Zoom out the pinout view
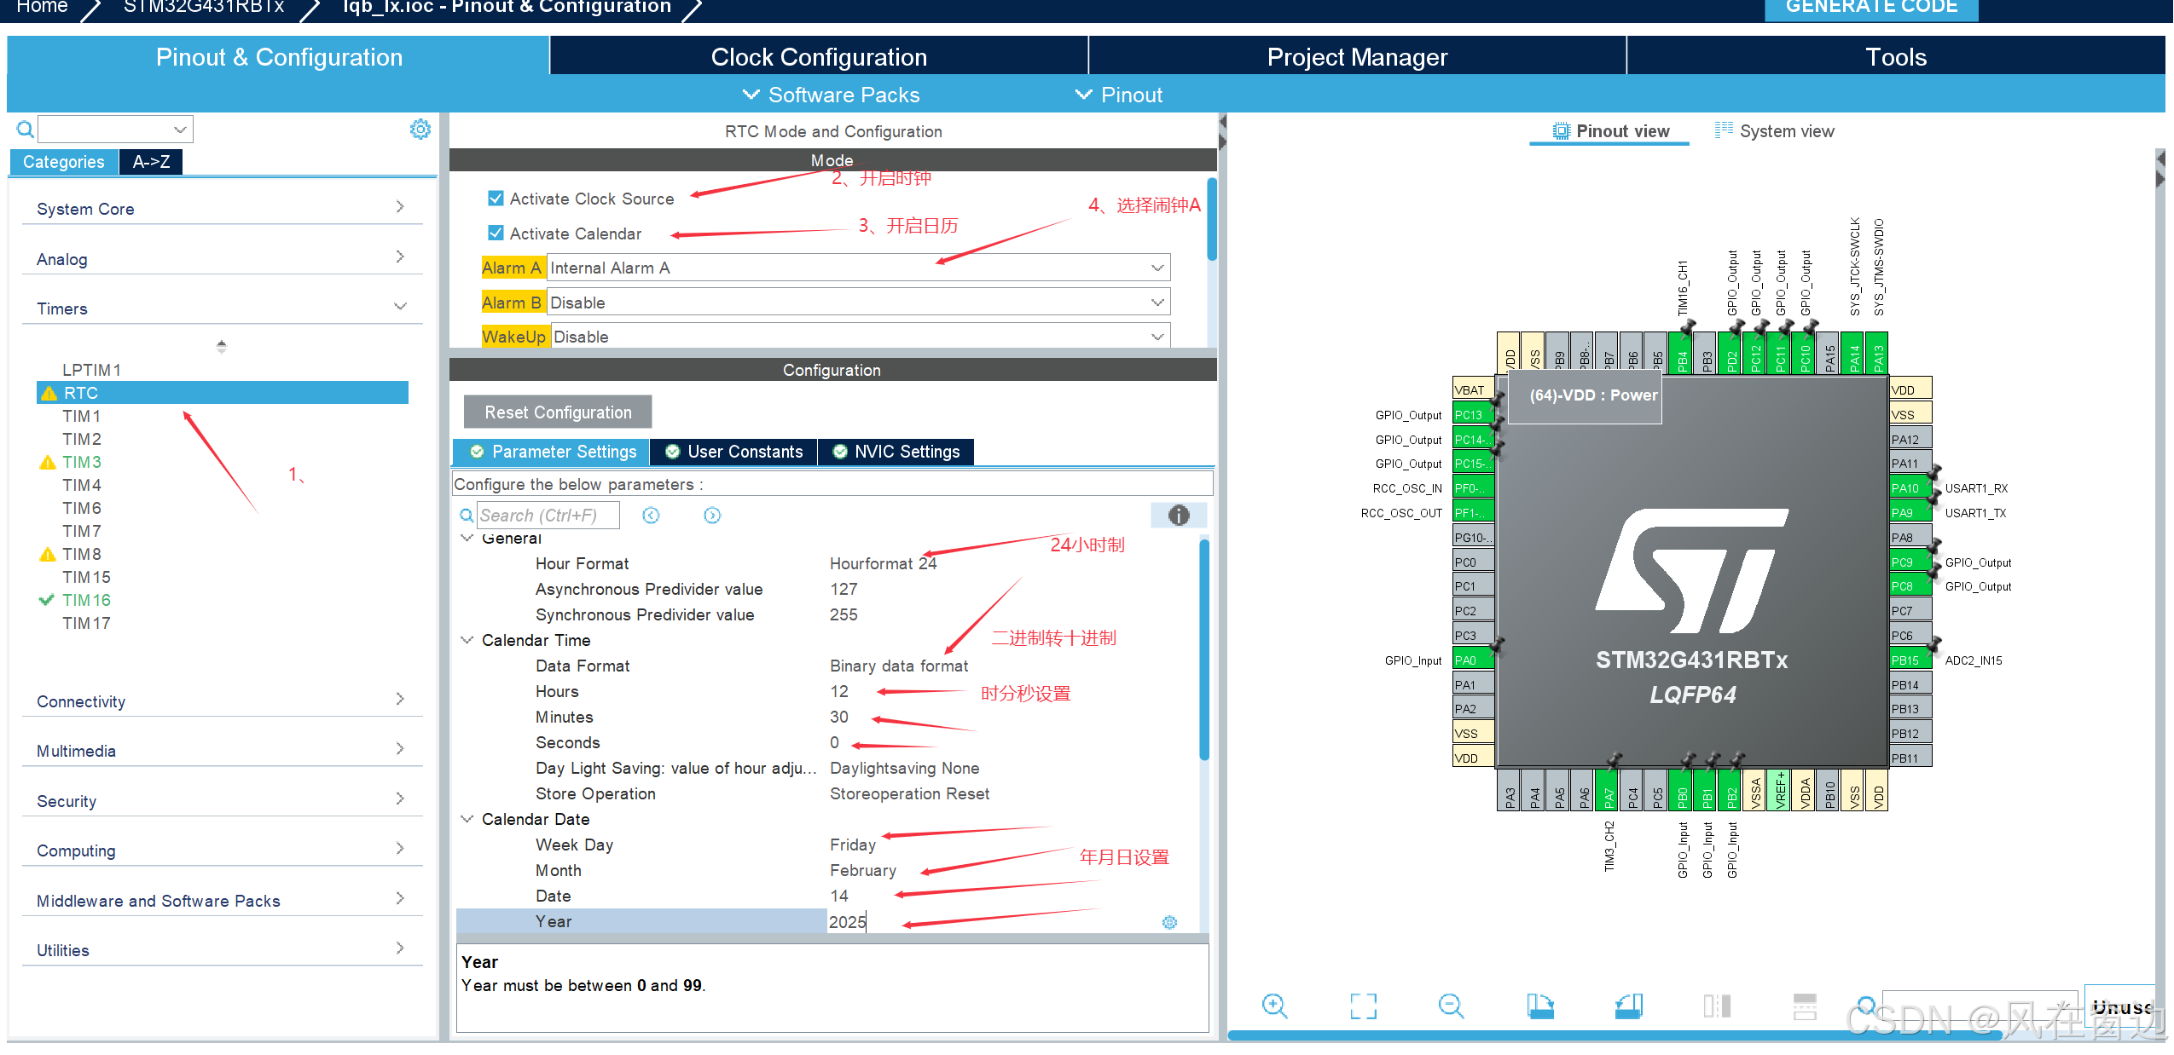2174x1055 pixels. click(x=1450, y=1006)
